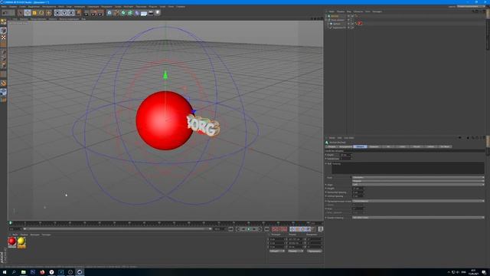The width and height of the screenshot is (490, 276).
Task: Open the Array generator palette
Action: (130, 13)
